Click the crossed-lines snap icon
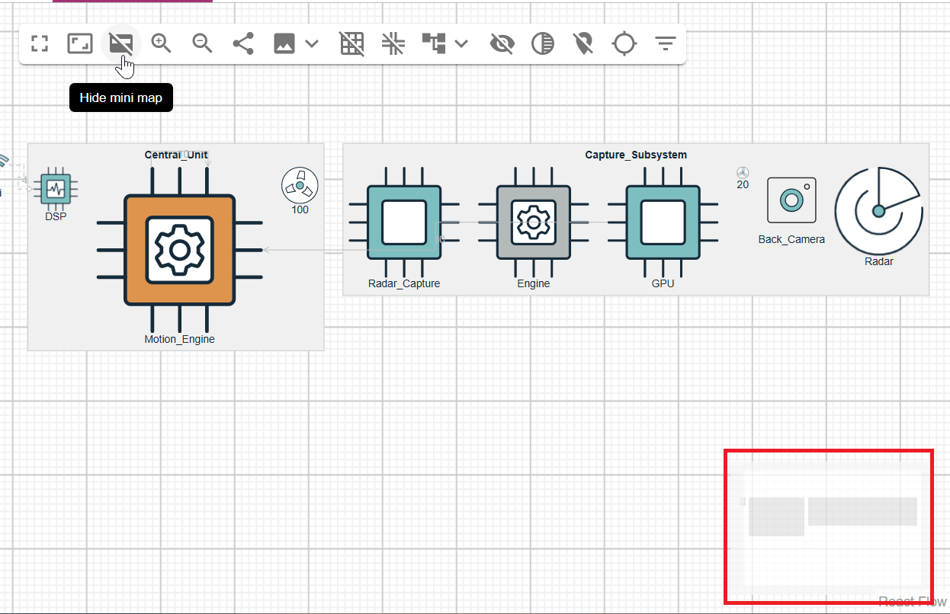Screen dimensions: 950x614 pyautogui.click(x=393, y=44)
